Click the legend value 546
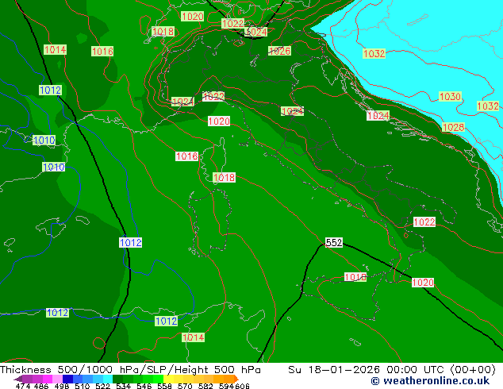The image size is (503, 389). pos(144,386)
